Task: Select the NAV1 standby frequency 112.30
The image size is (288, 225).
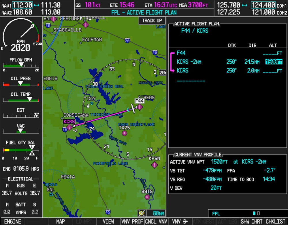Action: click(22, 5)
